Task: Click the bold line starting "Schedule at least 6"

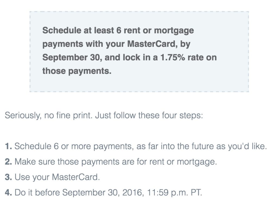Action: click(118, 30)
